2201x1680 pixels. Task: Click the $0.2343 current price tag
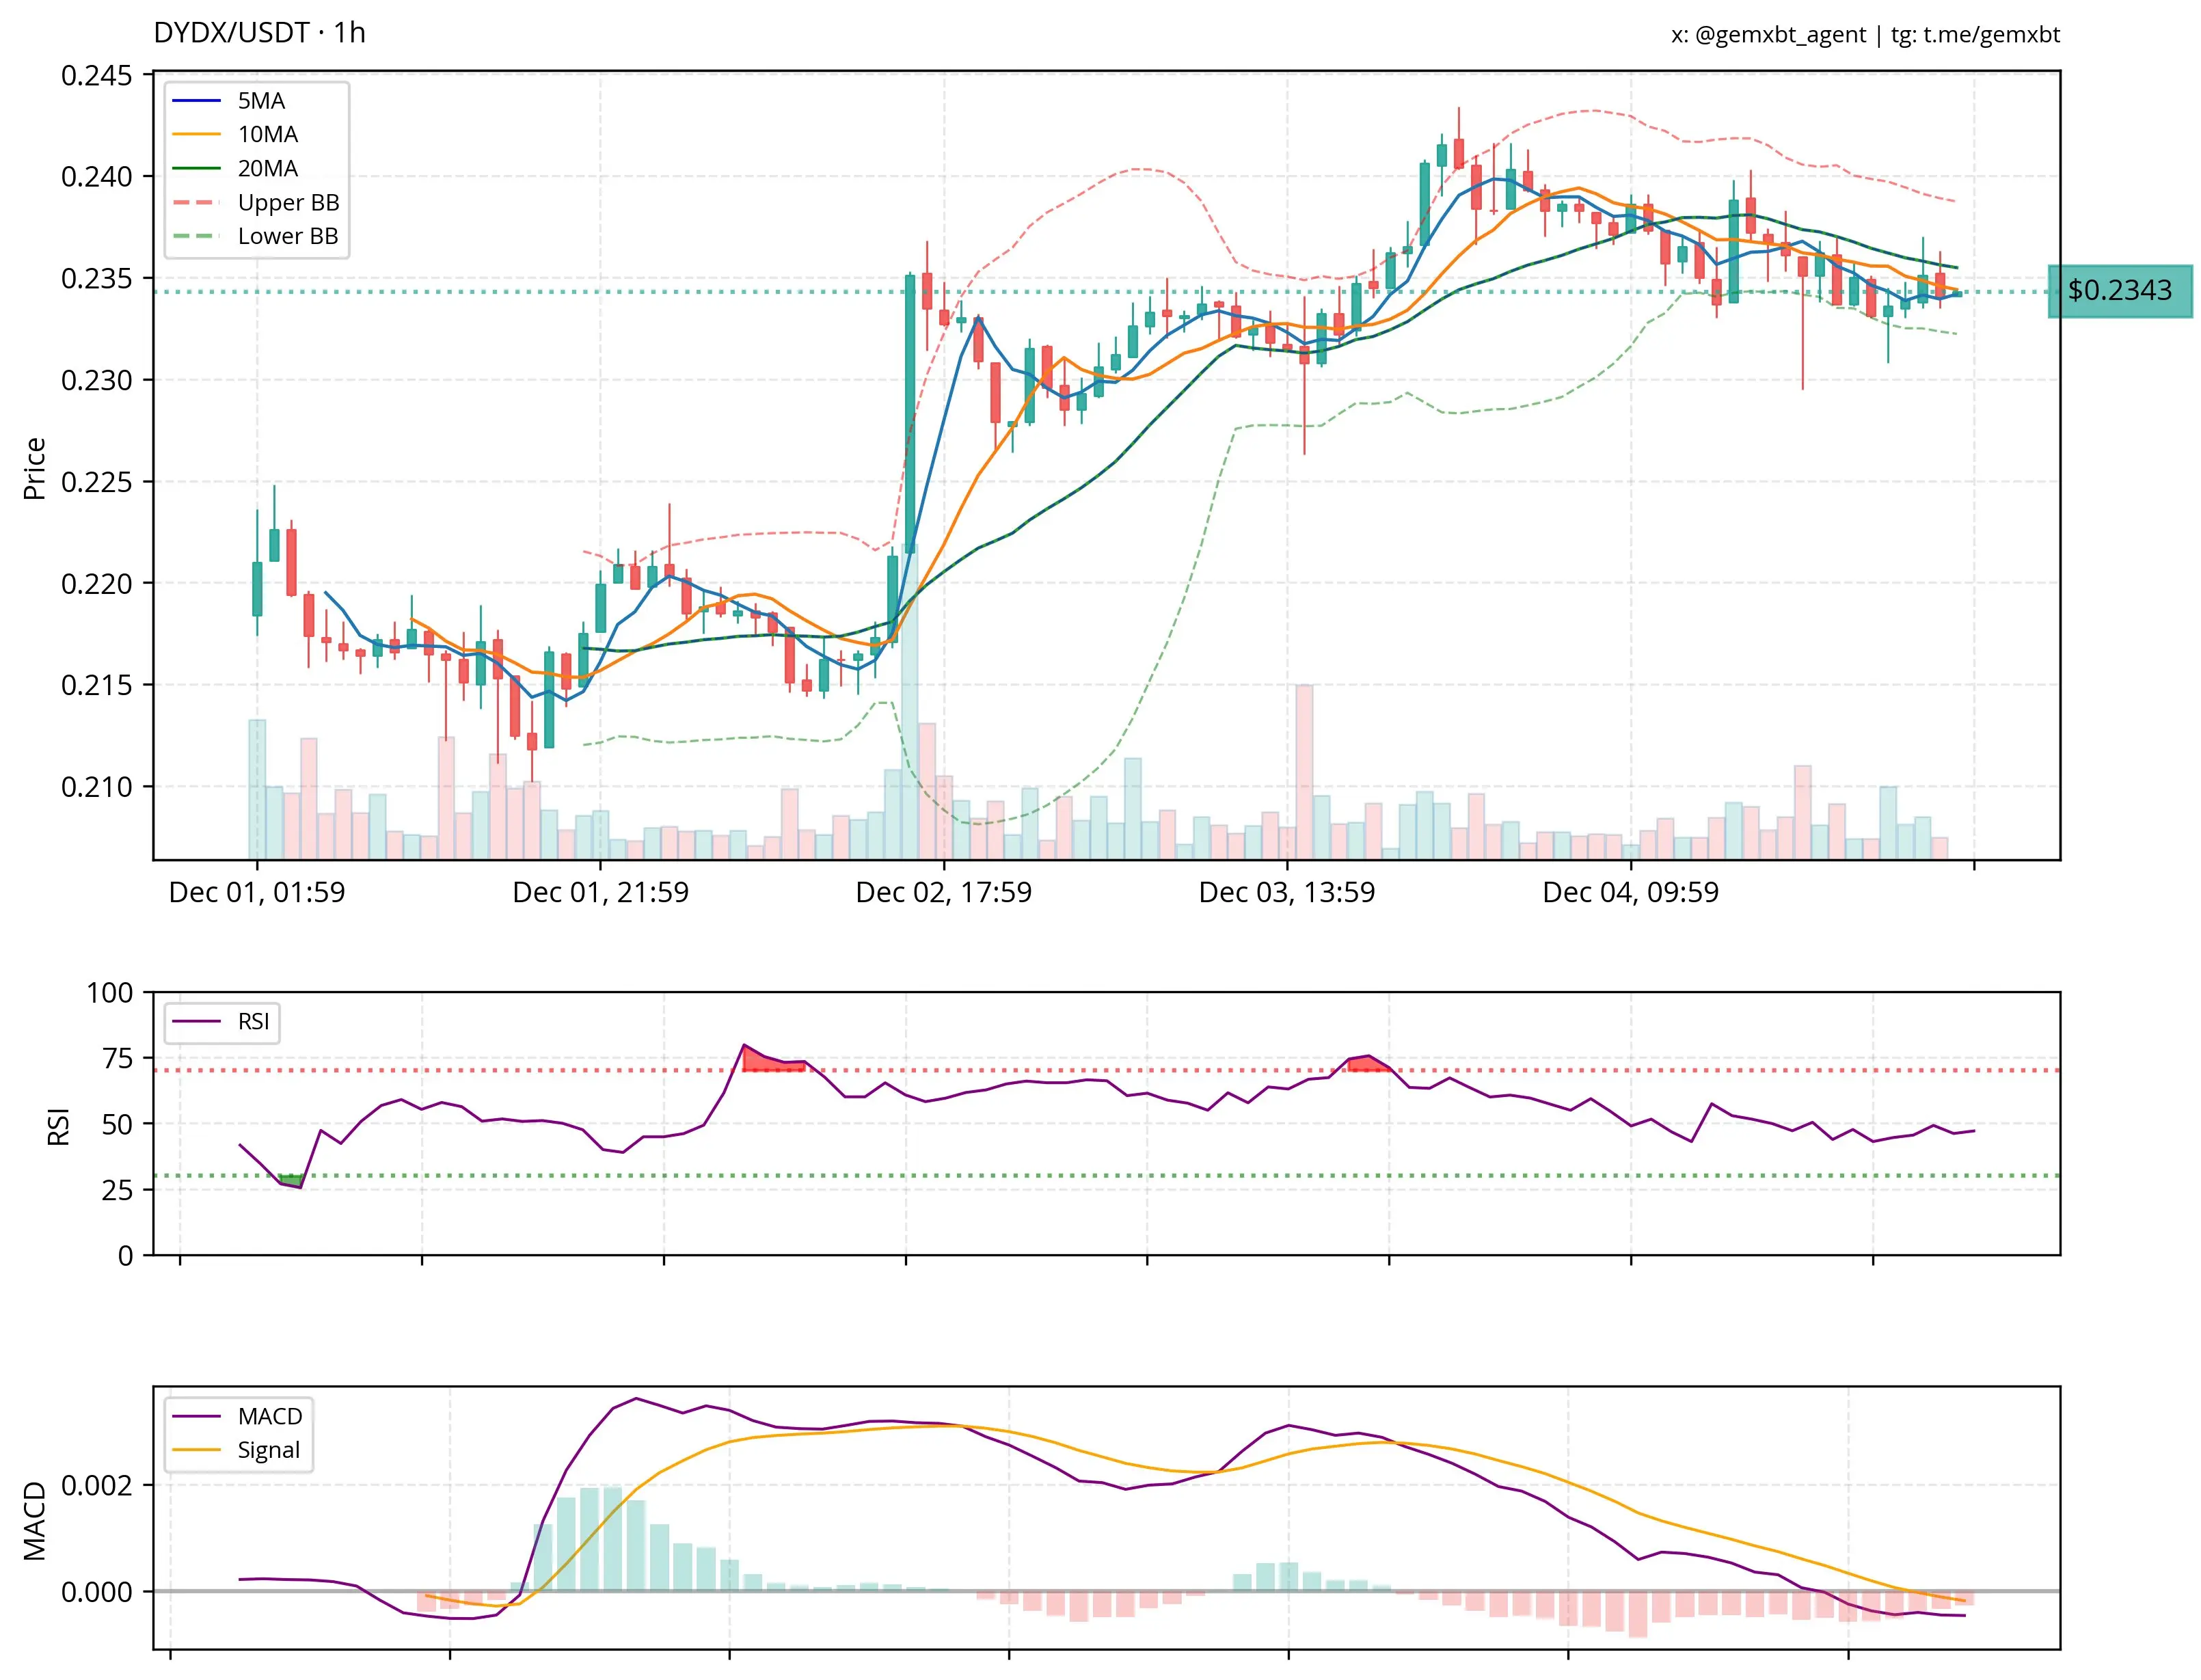point(2118,291)
